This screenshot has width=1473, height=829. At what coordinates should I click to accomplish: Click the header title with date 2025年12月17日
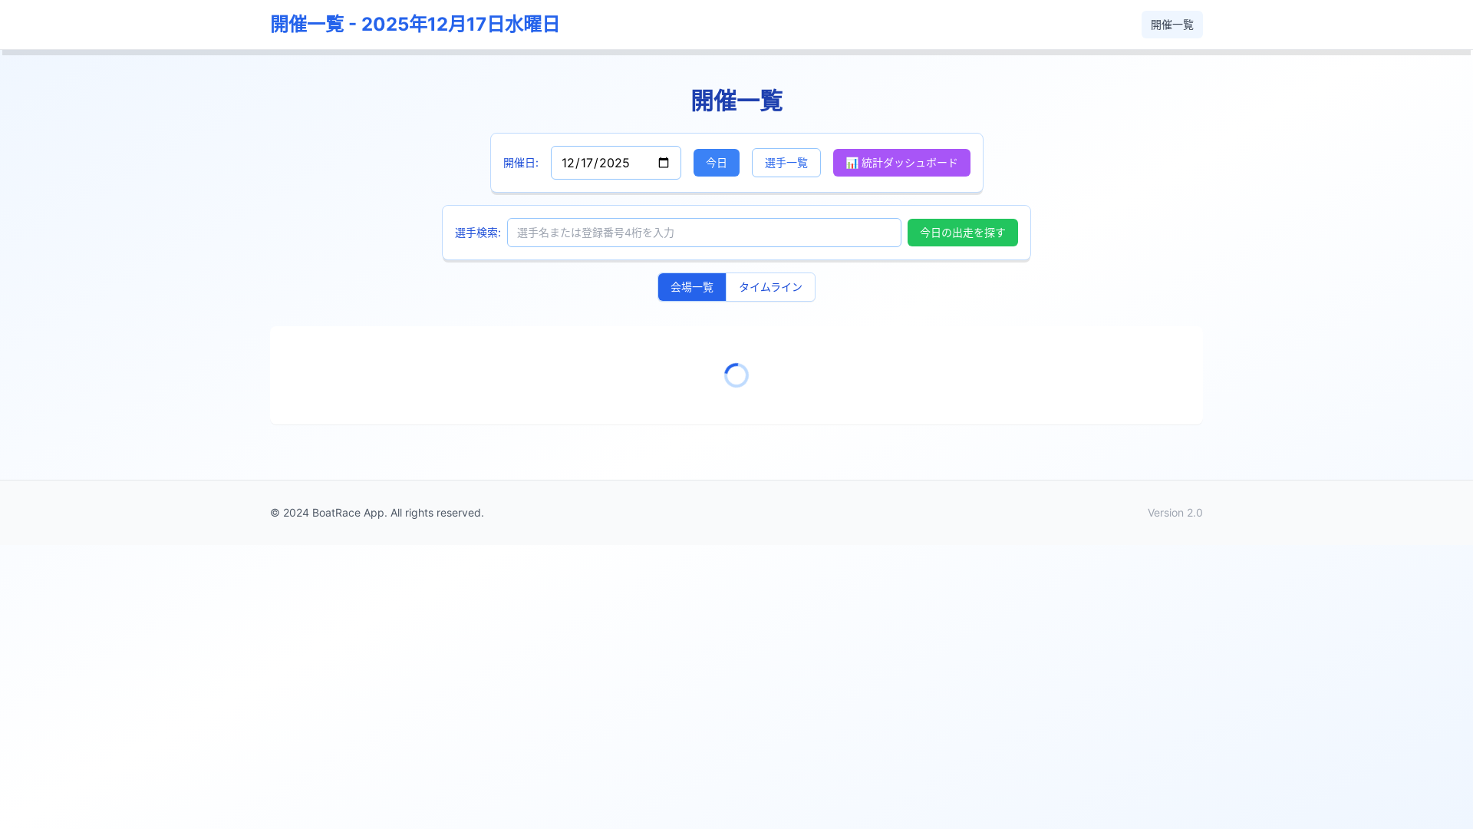click(415, 25)
